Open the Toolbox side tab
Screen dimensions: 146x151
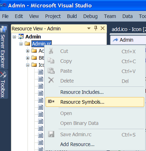click(x=4, y=84)
